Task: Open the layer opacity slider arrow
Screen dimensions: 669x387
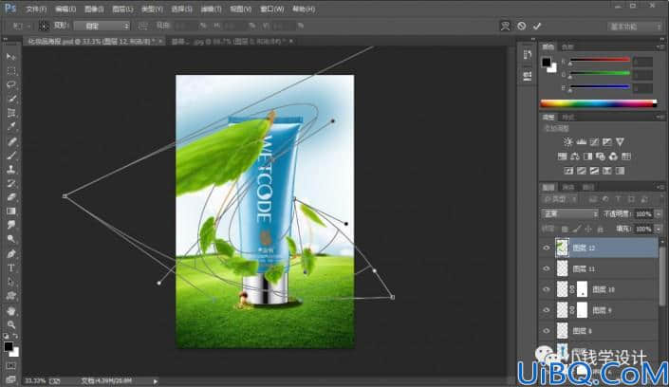Action: coord(659,213)
